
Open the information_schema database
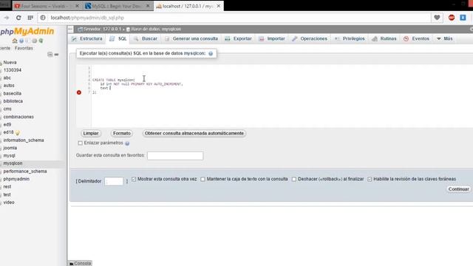pos(24,140)
